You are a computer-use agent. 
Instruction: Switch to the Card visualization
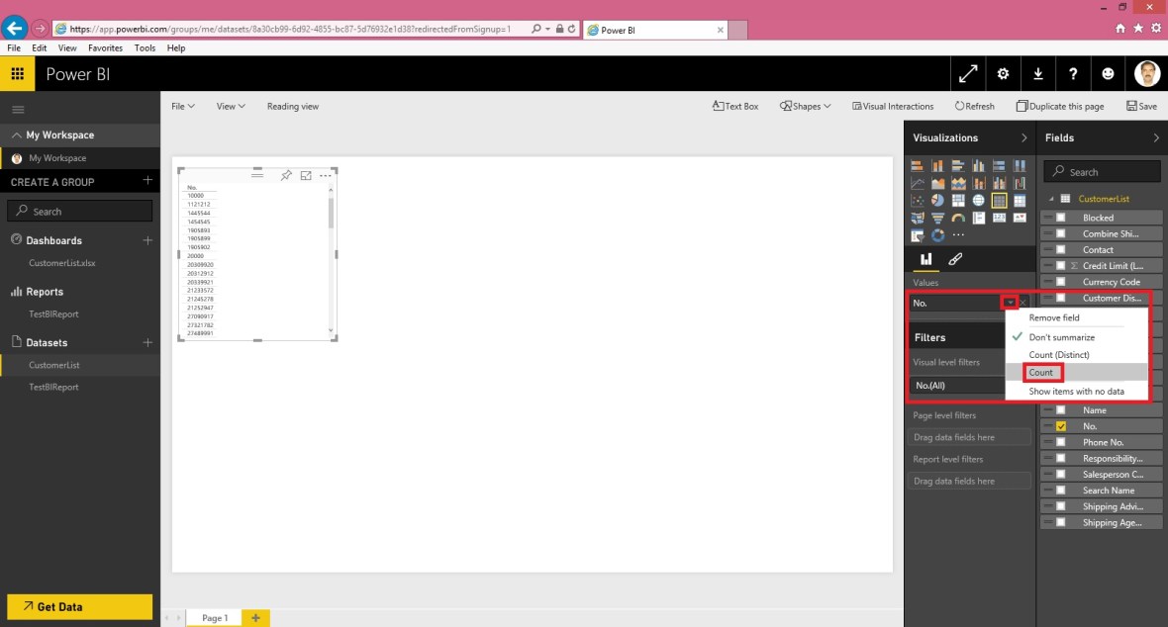coord(999,217)
